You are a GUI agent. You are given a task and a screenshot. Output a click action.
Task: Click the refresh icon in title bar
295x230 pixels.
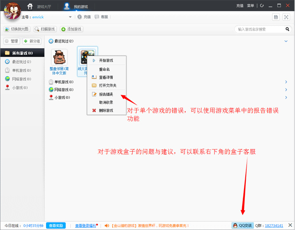[262, 6]
